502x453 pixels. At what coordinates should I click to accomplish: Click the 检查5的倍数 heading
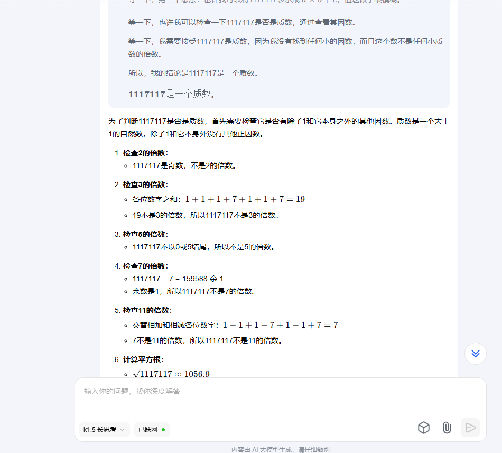click(x=145, y=234)
